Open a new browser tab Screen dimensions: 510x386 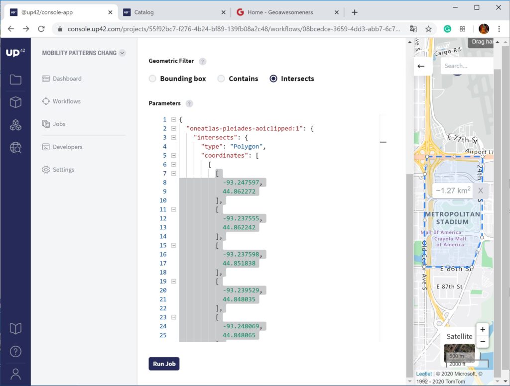355,12
